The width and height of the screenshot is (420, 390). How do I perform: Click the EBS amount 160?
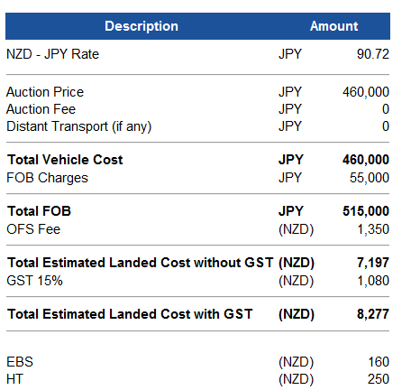point(379,362)
